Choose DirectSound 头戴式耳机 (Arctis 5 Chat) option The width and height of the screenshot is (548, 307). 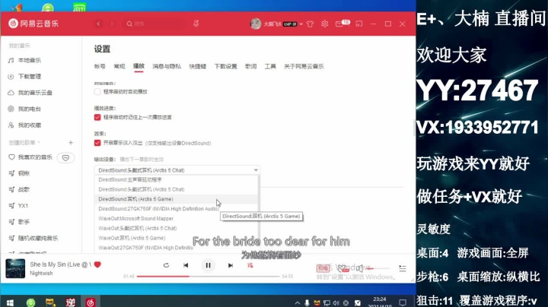click(x=177, y=189)
